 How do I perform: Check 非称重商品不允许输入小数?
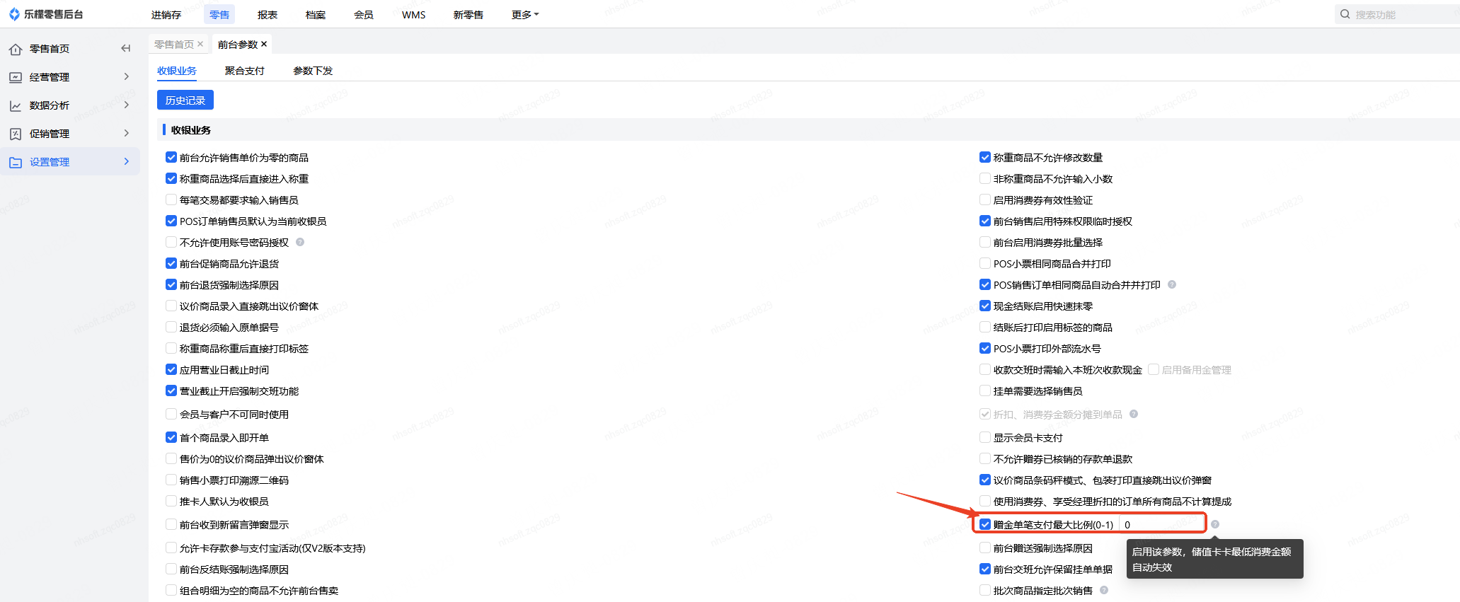985,178
